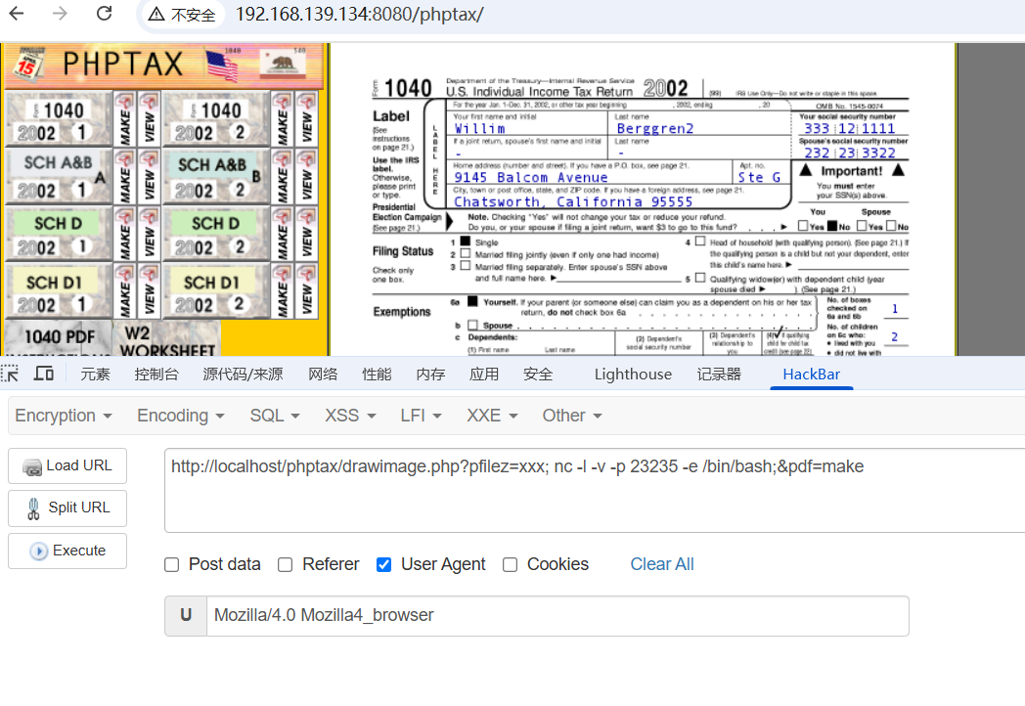1025x706 pixels.
Task: Enable the Referer checkbox
Action: coord(285,565)
